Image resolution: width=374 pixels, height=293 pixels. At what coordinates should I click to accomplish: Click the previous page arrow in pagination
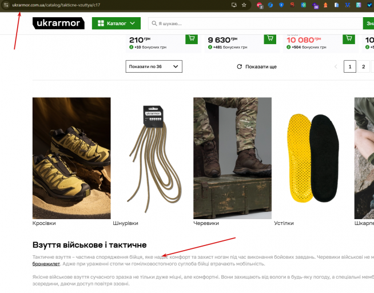coord(336,66)
